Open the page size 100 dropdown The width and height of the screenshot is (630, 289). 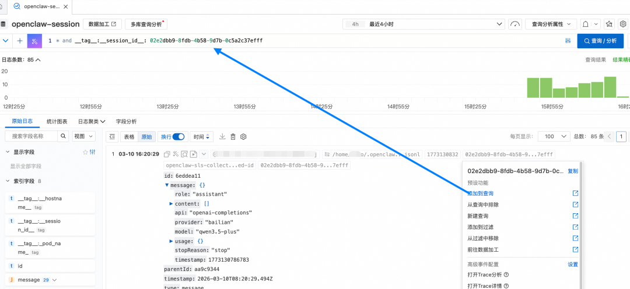(x=554, y=136)
